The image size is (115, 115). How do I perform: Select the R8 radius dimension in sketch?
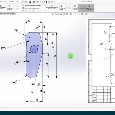[16, 30]
